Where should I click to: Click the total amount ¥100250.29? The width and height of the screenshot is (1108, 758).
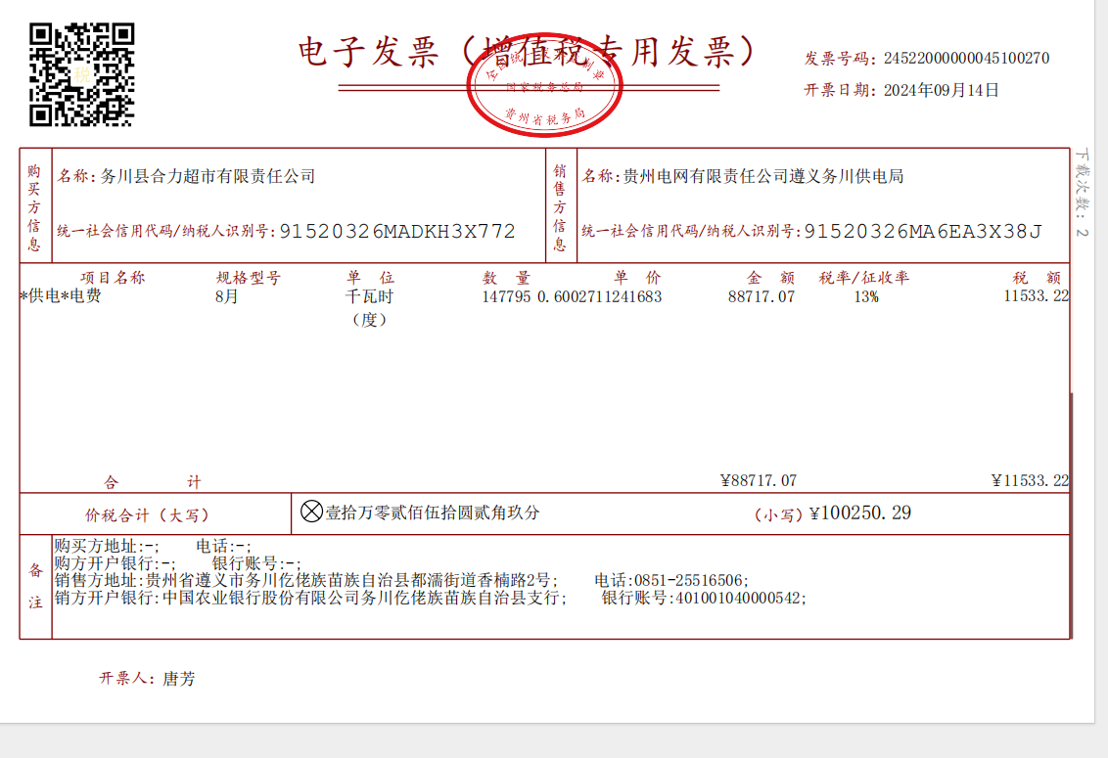click(x=860, y=513)
